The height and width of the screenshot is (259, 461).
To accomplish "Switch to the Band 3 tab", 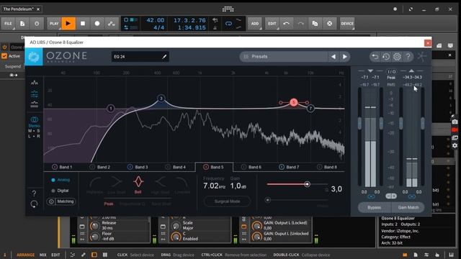I will tap(138, 167).
